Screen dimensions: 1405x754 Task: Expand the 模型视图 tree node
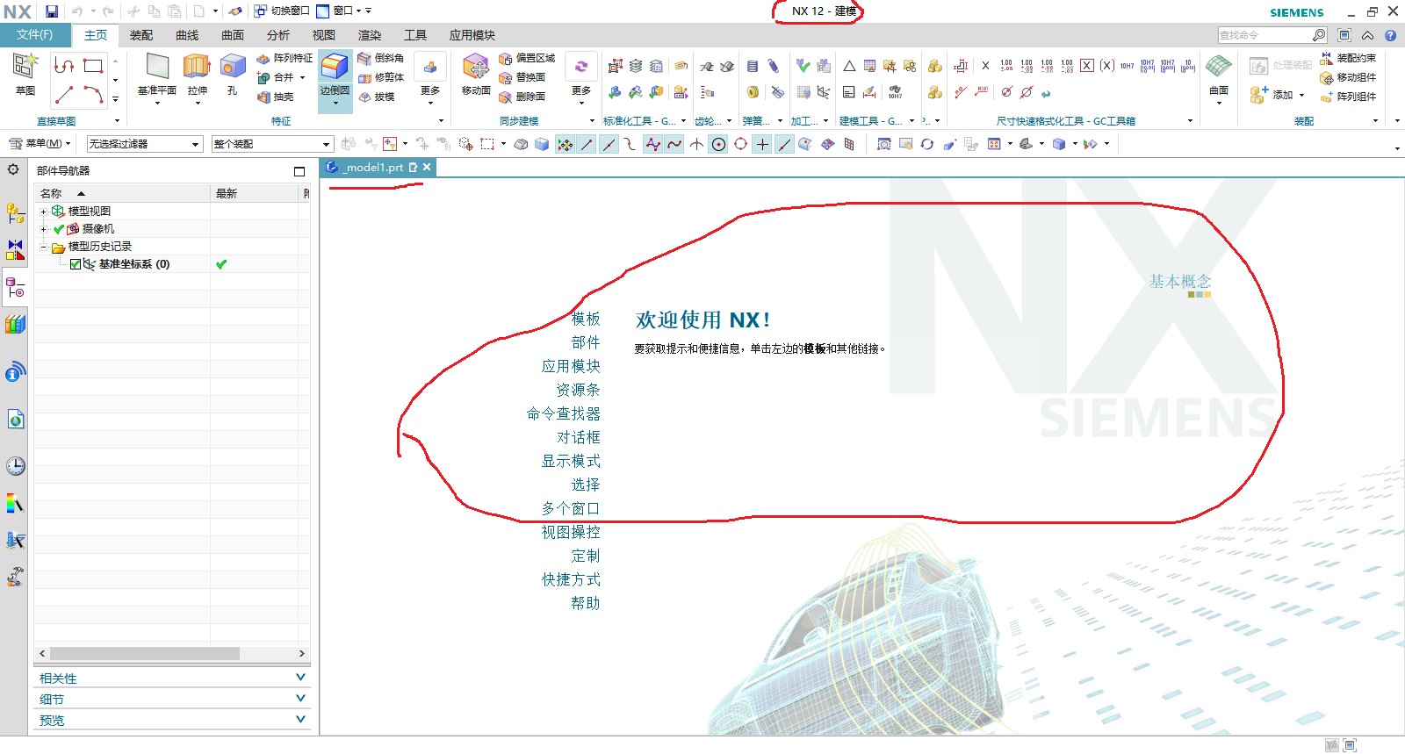coord(43,212)
